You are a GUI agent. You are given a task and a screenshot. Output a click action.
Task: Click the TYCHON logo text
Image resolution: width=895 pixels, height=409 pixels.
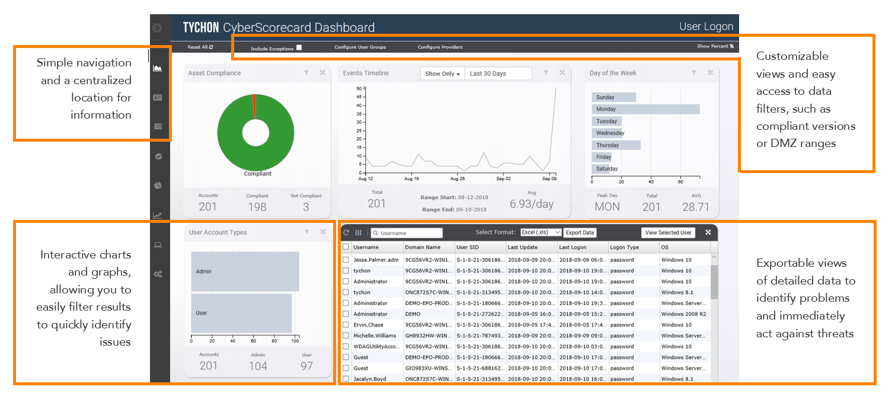pos(201,27)
